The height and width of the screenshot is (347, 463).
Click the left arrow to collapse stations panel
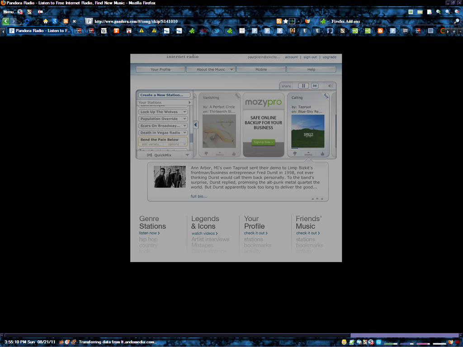(x=195, y=125)
